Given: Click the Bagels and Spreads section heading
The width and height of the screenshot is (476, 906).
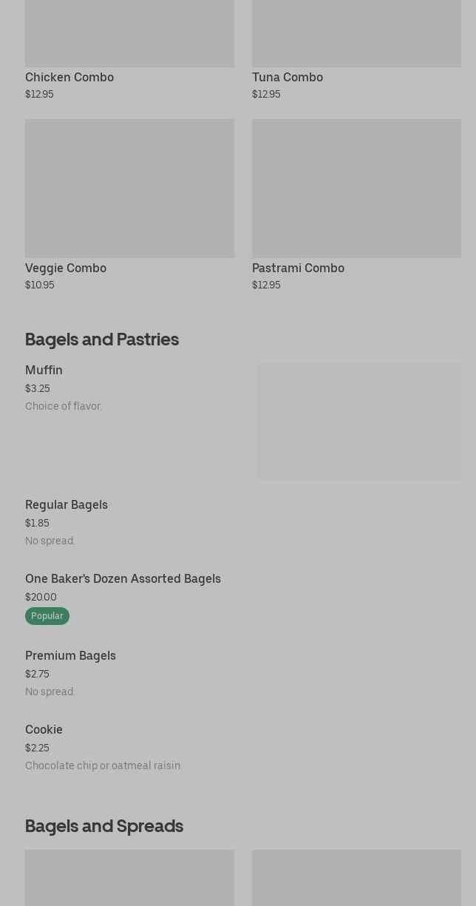Looking at the screenshot, I should pyautogui.click(x=104, y=825).
